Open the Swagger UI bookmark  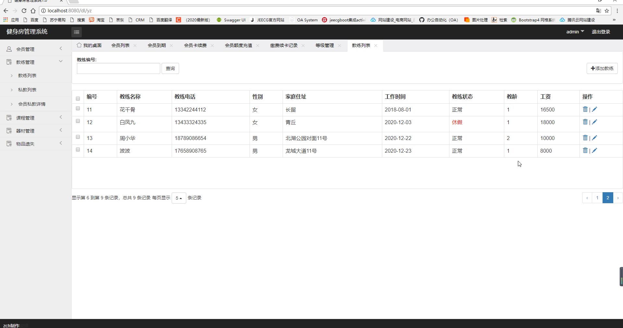[231, 20]
